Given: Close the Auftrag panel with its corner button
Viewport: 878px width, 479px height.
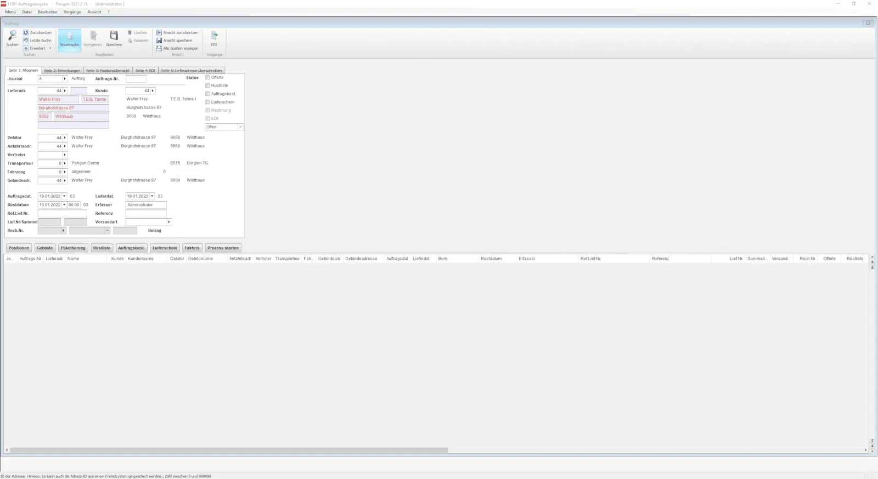Looking at the screenshot, I should 868,23.
